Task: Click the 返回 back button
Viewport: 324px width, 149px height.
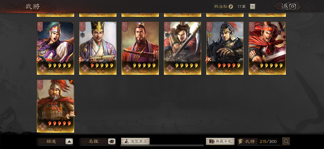Action: click(288, 6)
